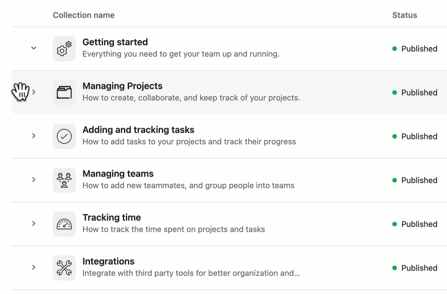Open the Adding and tracking tasks title
Screen dimensions: 447x294
138,130
